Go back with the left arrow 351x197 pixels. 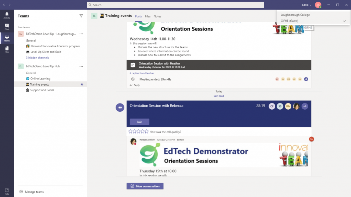click(x=4, y=5)
